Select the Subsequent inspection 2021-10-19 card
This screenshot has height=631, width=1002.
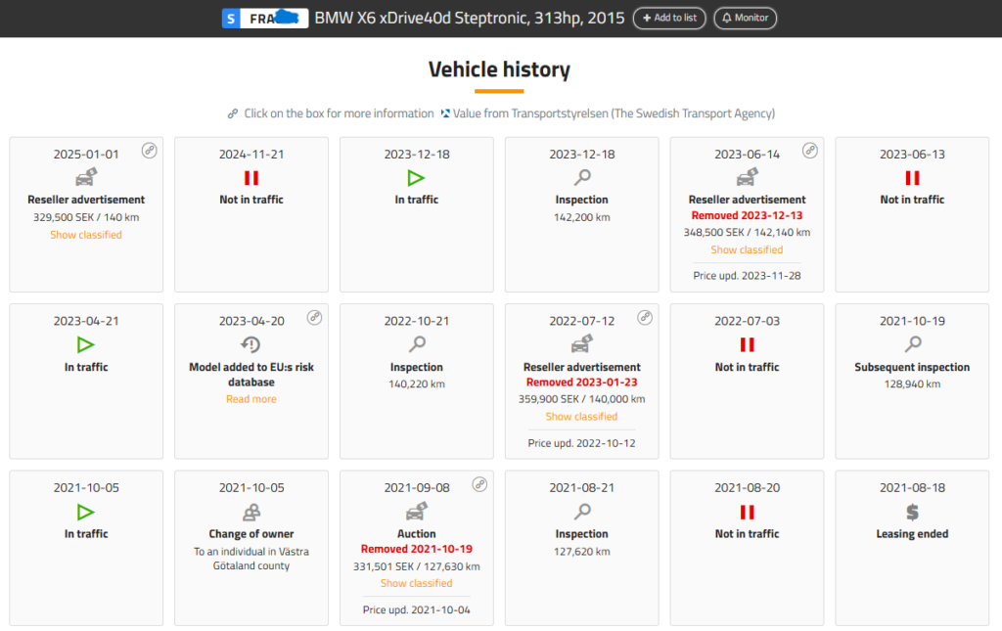pyautogui.click(x=912, y=381)
